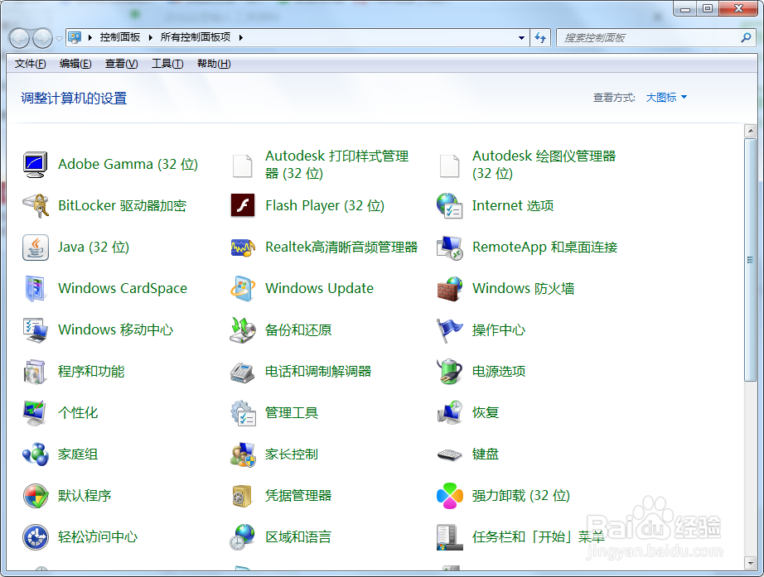Open the 默认程序 icon
Viewport: 764px width, 577px height.
(x=35, y=496)
